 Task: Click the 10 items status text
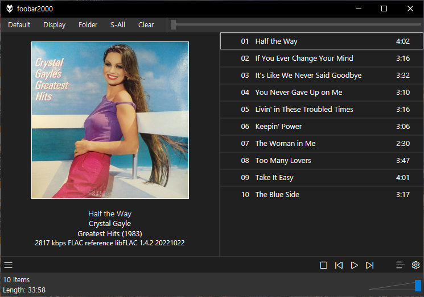17,280
